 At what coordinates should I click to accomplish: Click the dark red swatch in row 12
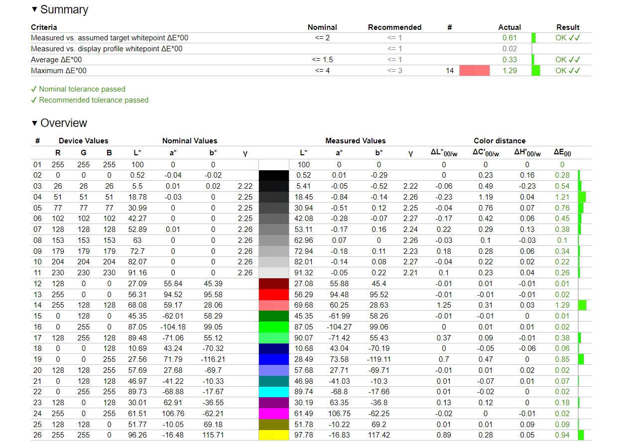point(274,284)
